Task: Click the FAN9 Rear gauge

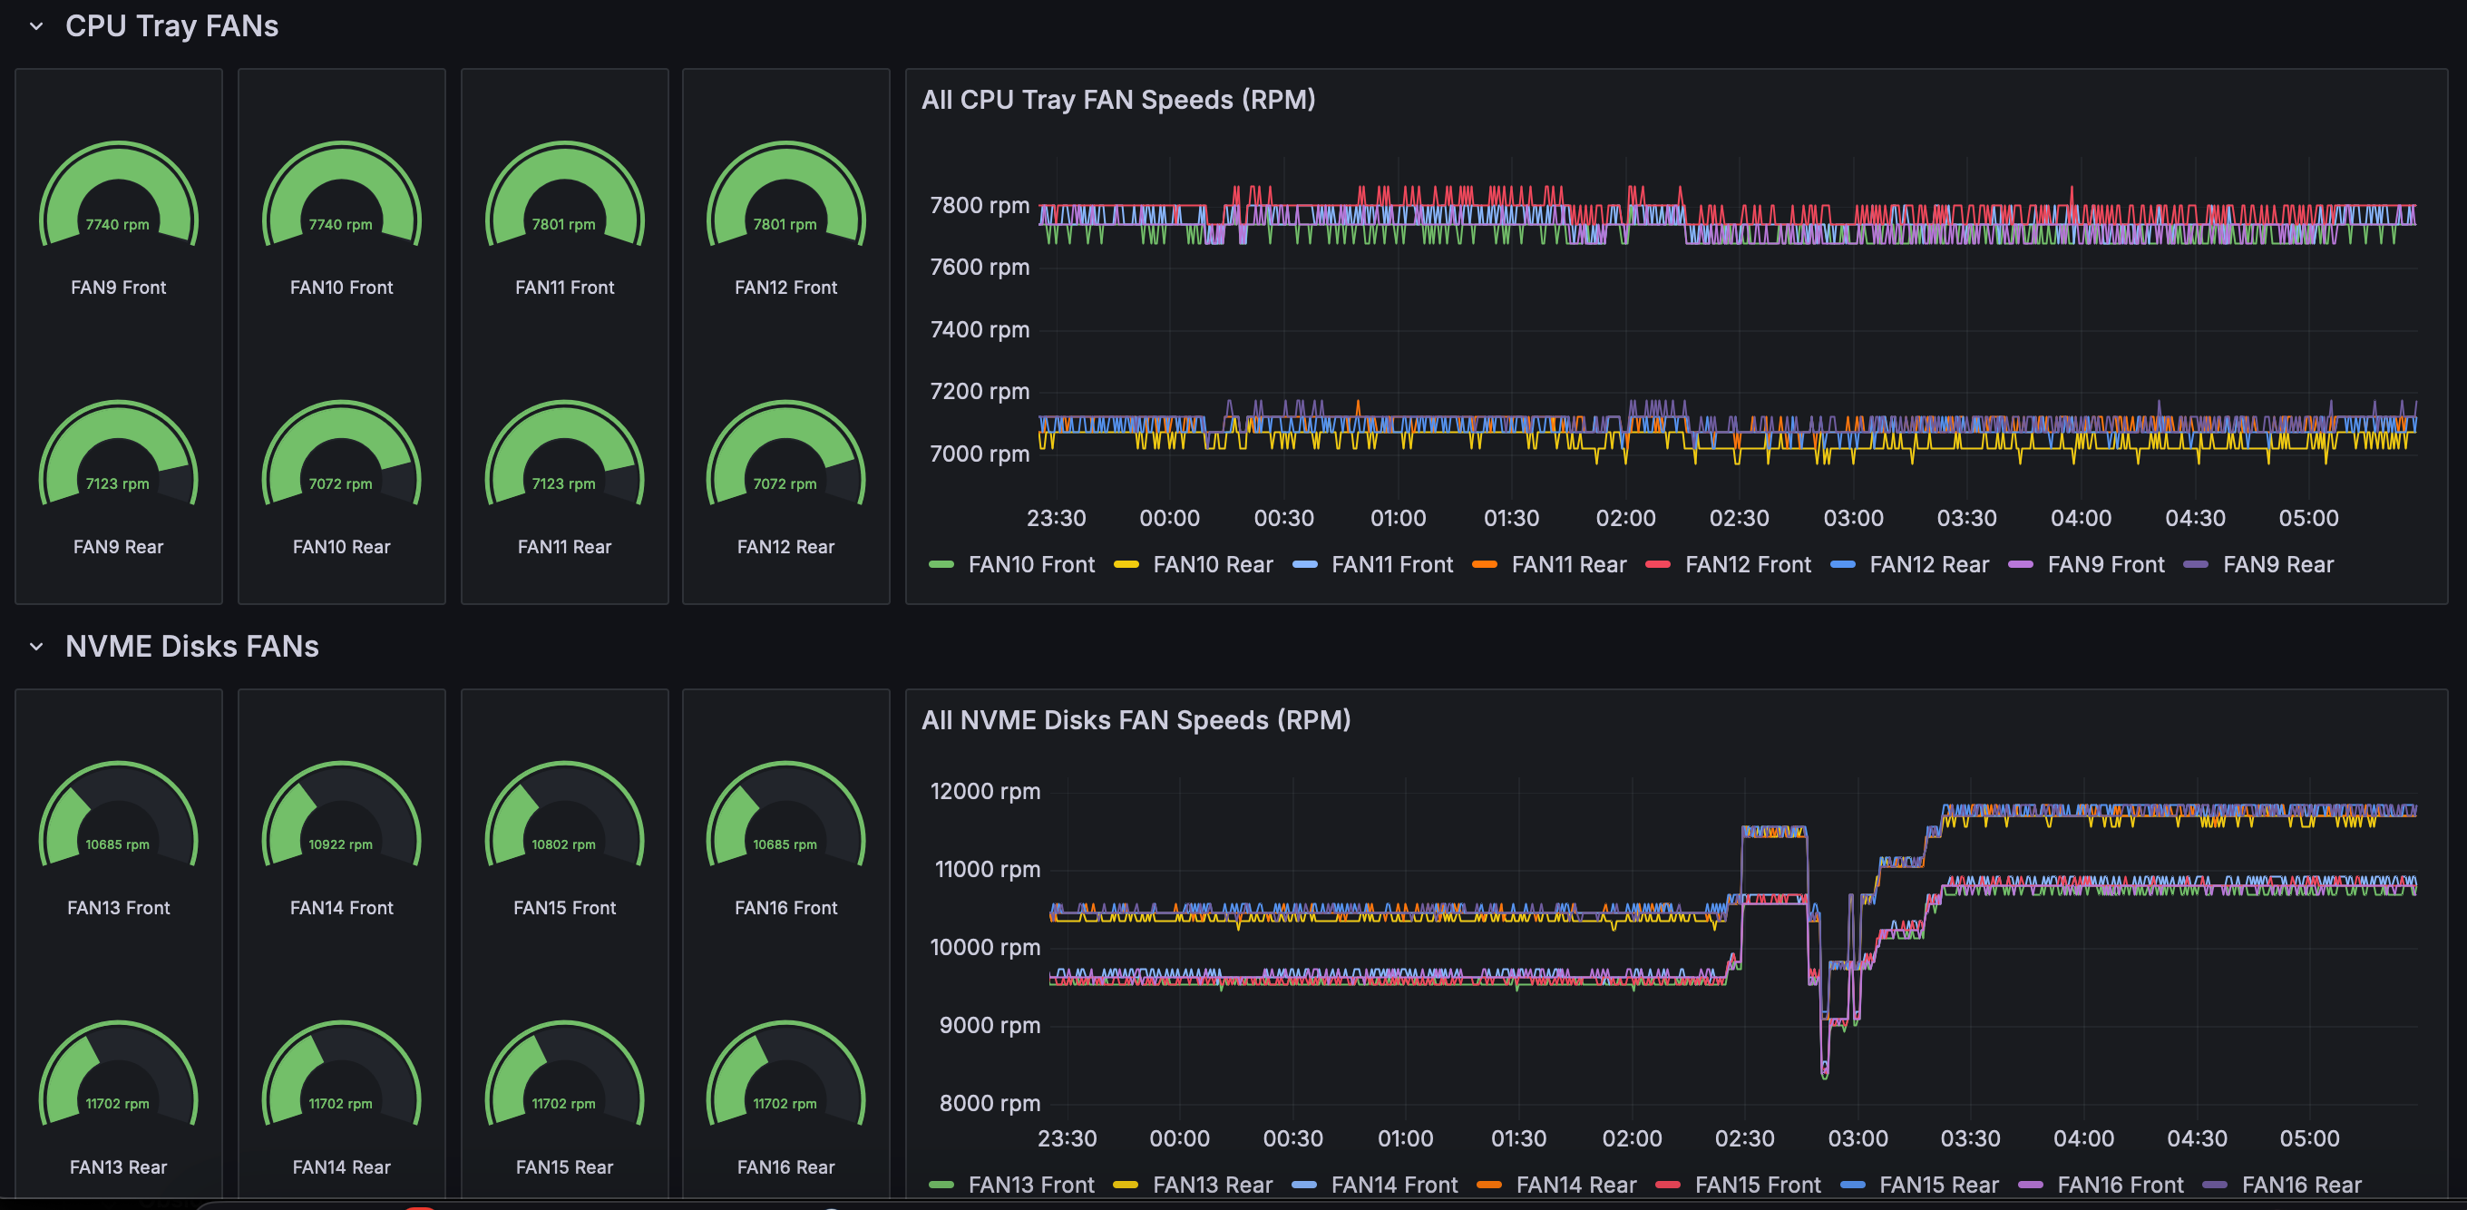Action: click(118, 454)
